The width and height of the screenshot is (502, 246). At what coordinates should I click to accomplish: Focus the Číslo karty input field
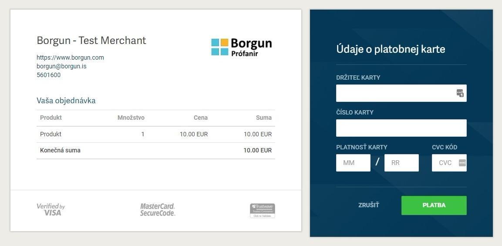click(x=401, y=128)
